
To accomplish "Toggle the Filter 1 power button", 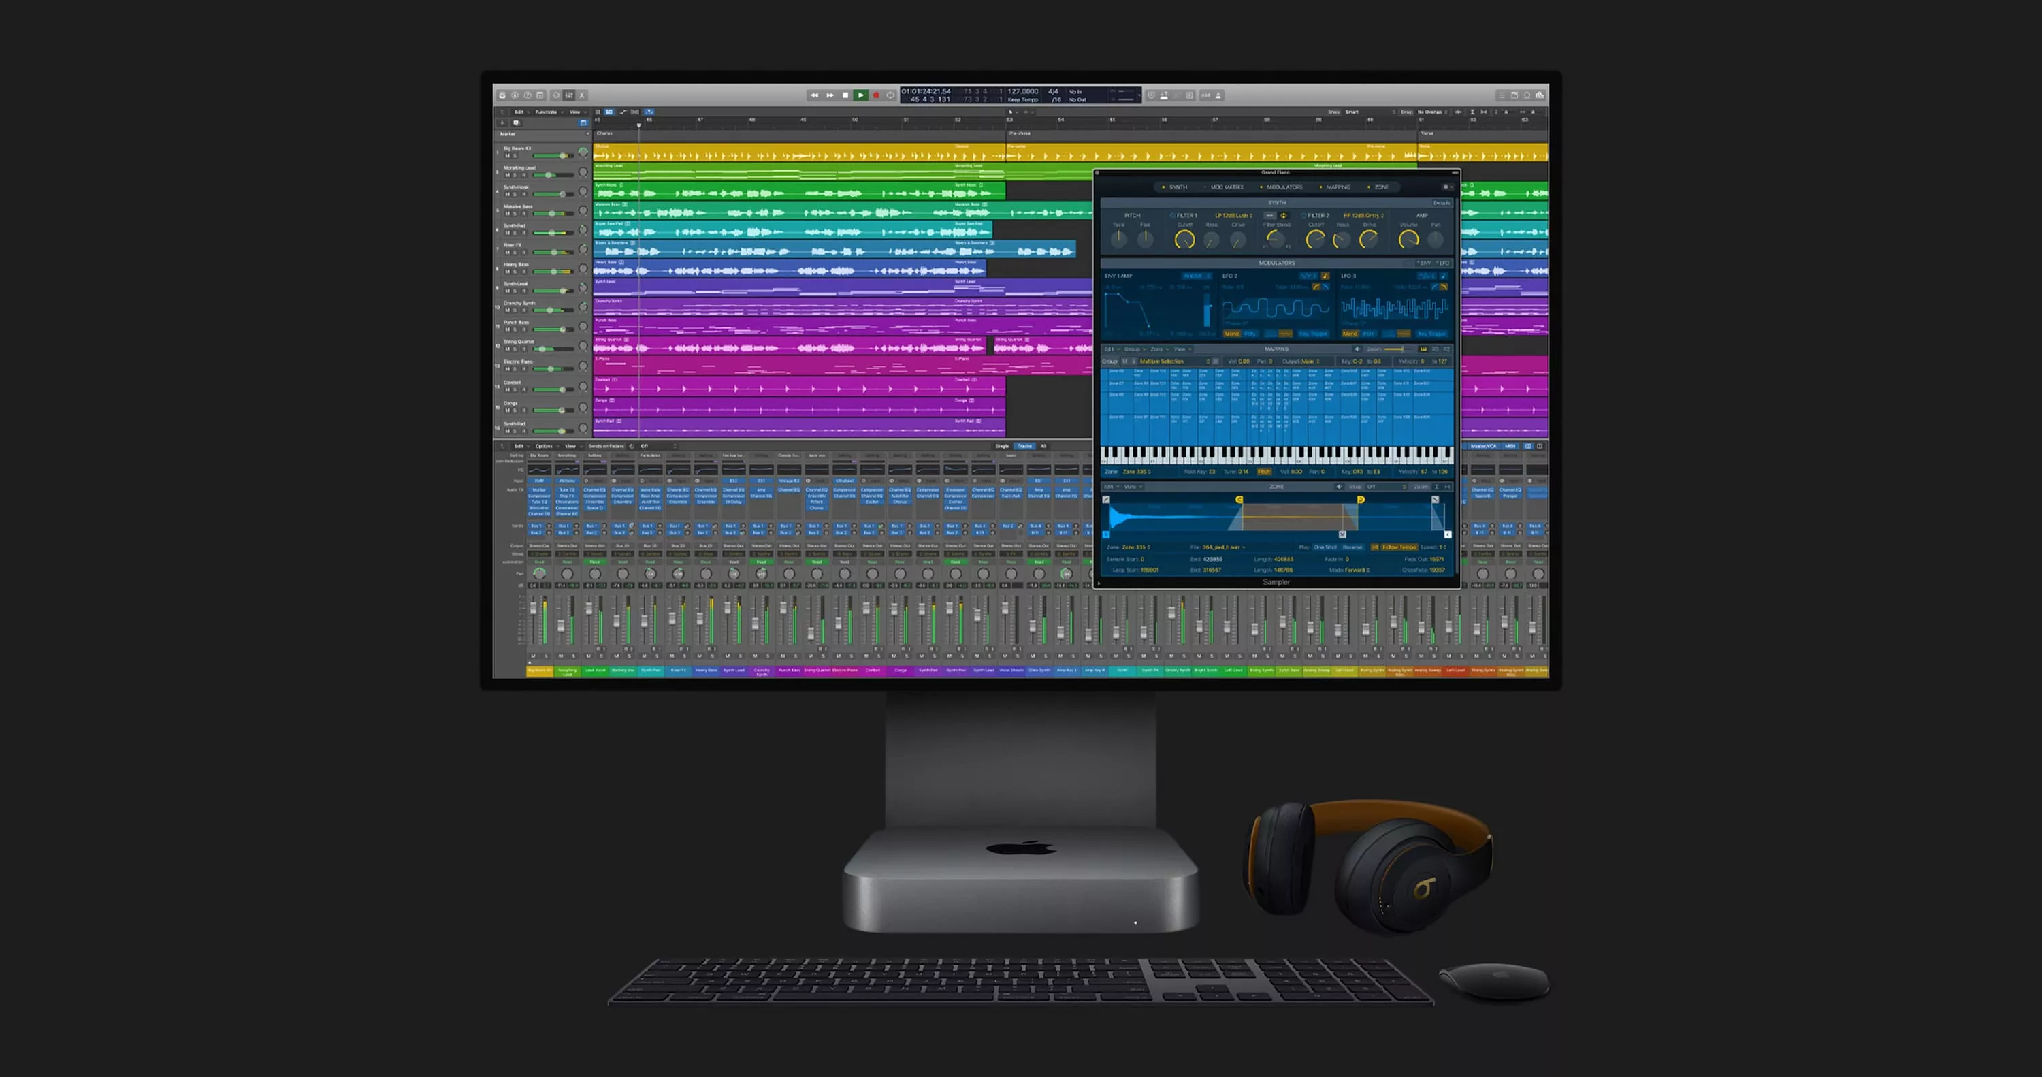I will [x=1172, y=216].
